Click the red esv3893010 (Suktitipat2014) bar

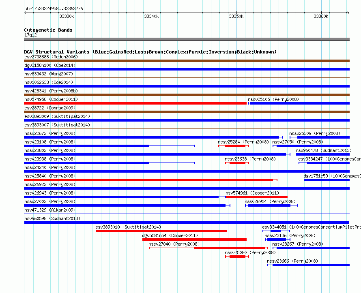coord(161,231)
